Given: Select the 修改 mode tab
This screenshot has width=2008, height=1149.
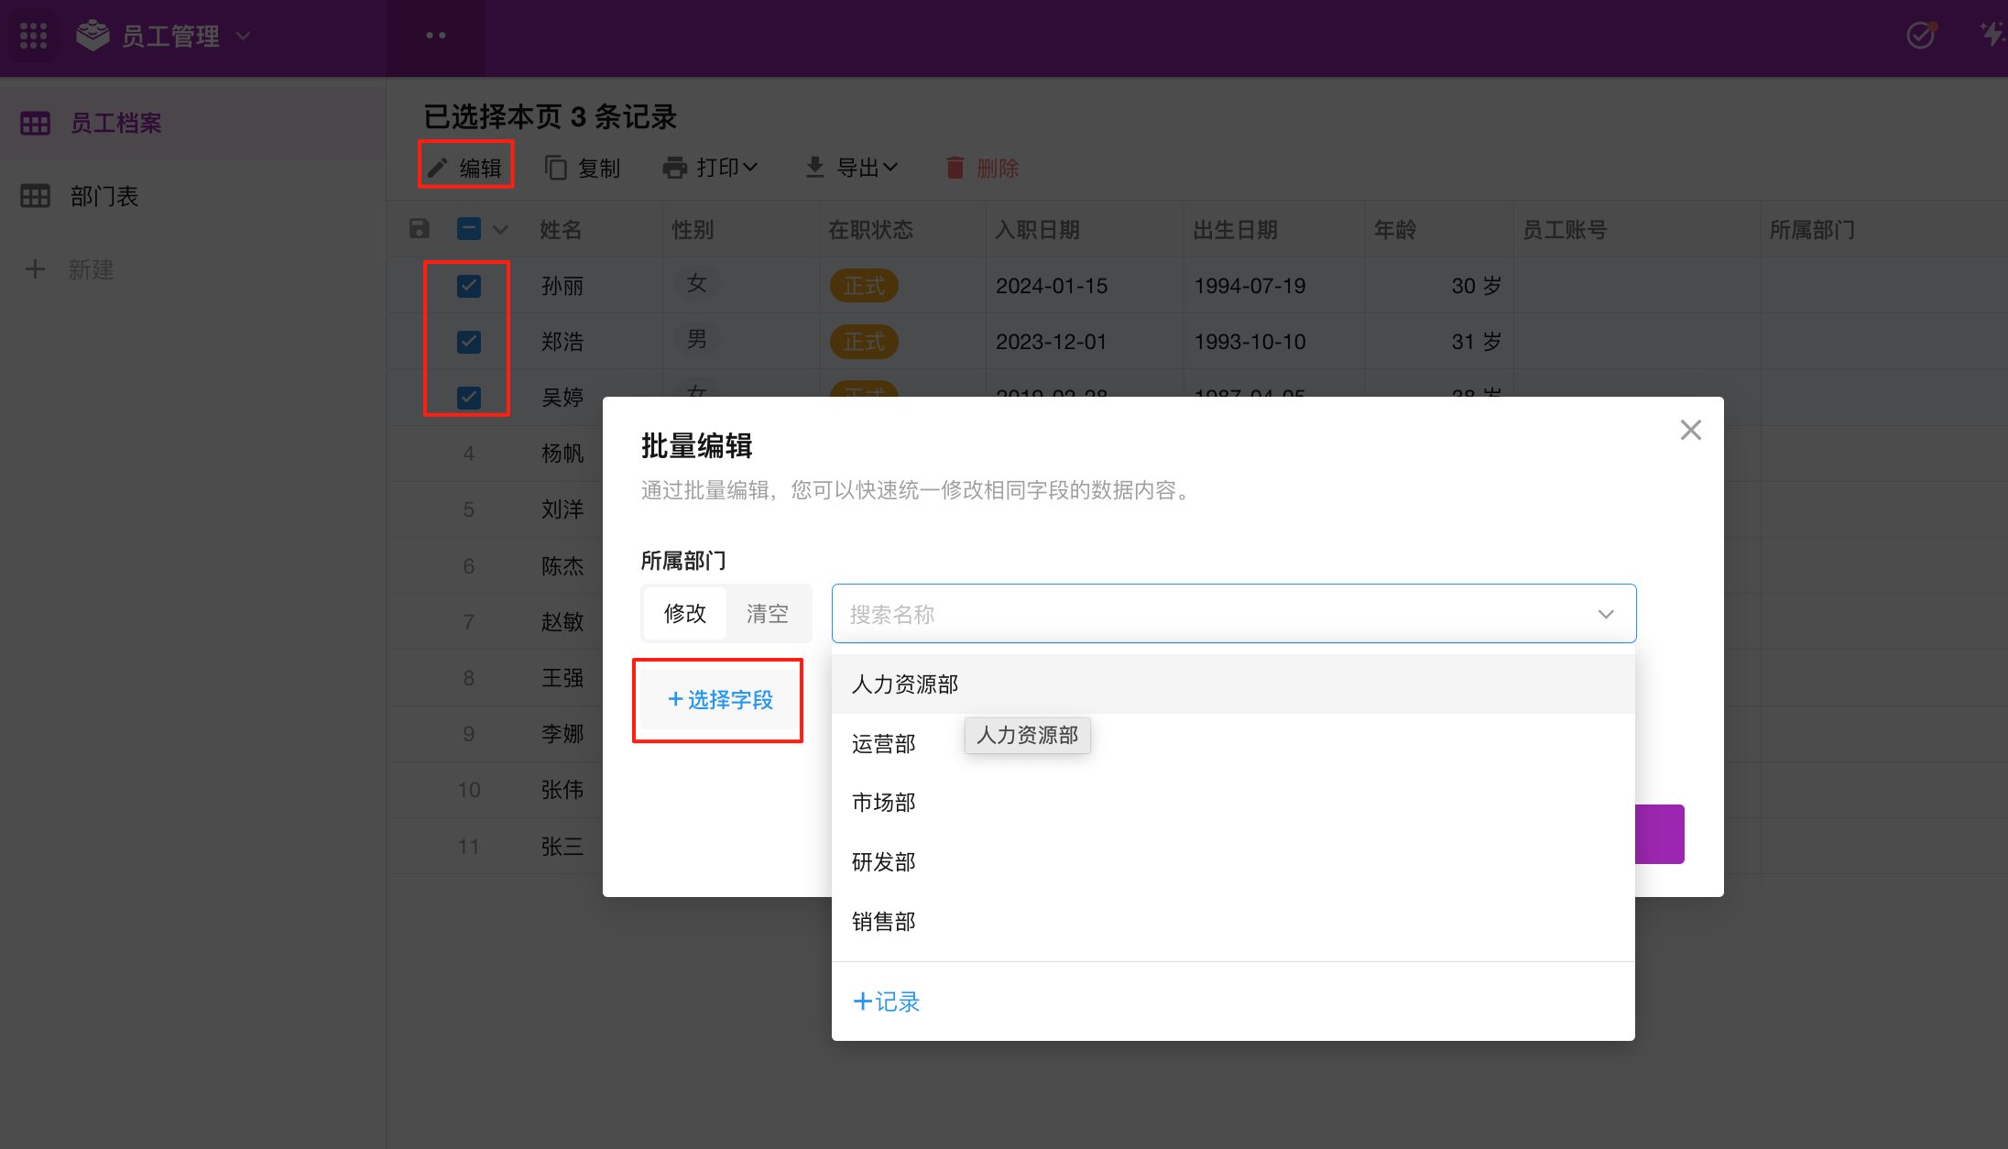Looking at the screenshot, I should tap(685, 613).
